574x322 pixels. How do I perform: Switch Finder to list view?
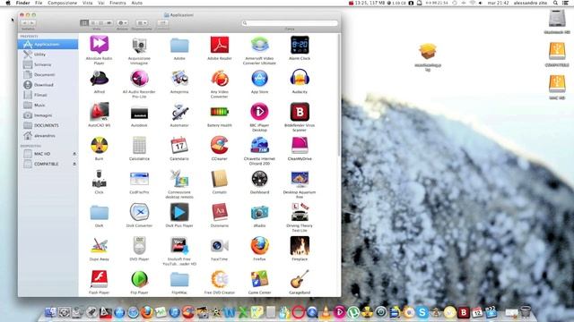pos(92,23)
